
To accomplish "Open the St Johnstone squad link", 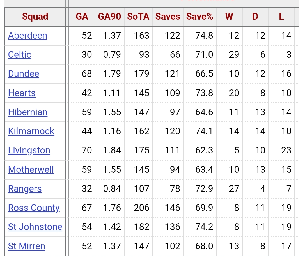I will [35, 227].
